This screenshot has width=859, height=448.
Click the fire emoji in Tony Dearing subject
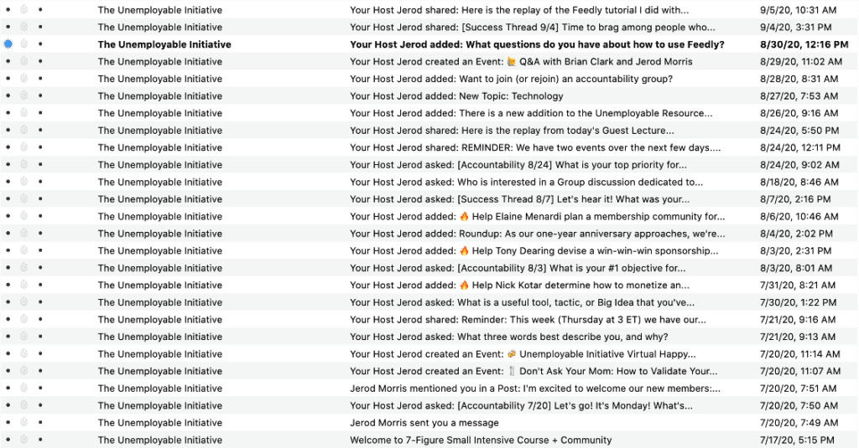point(464,250)
